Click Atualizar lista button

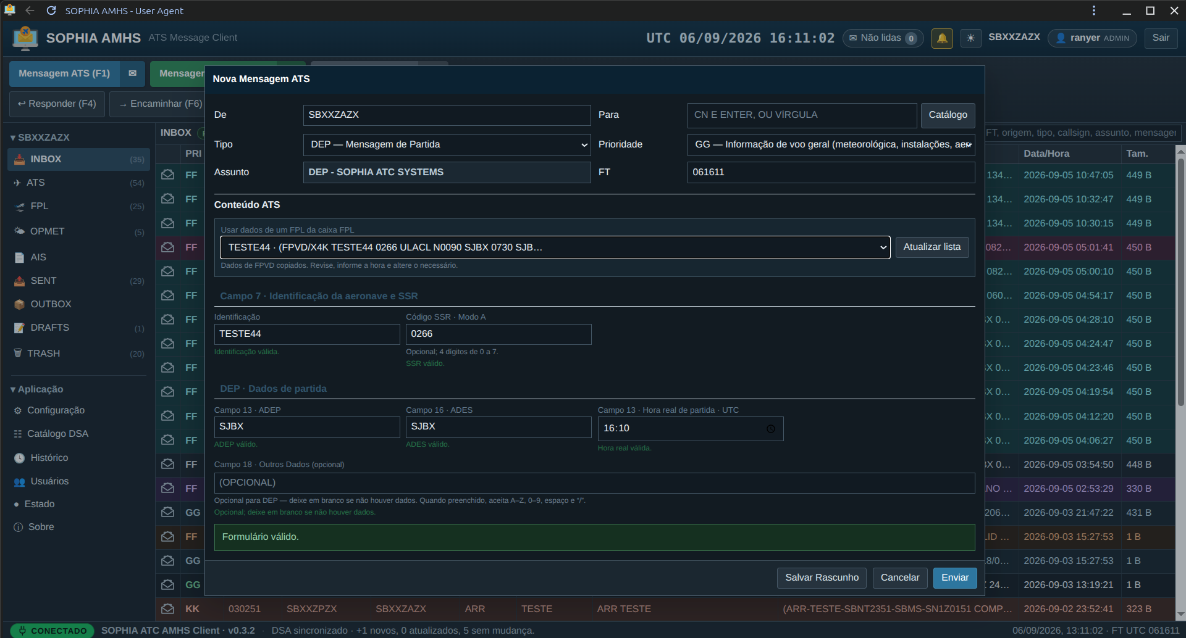click(x=932, y=247)
